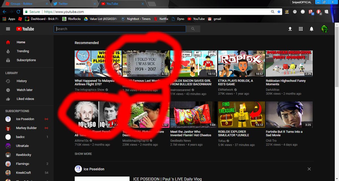Click the YouTube logo
This screenshot has width=339, height=181.
(x=25, y=29)
